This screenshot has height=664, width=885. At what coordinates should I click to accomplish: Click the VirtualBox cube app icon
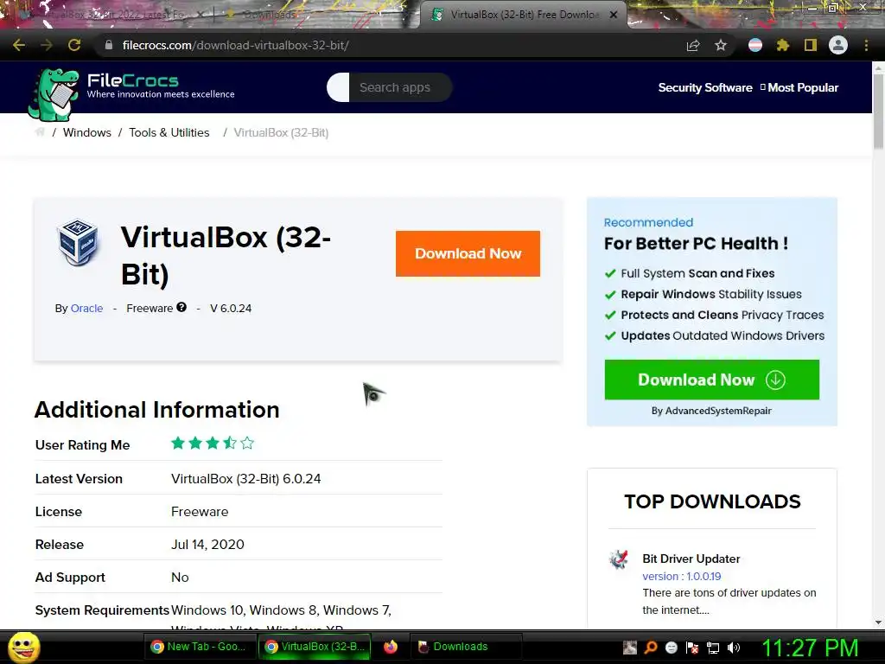78,243
